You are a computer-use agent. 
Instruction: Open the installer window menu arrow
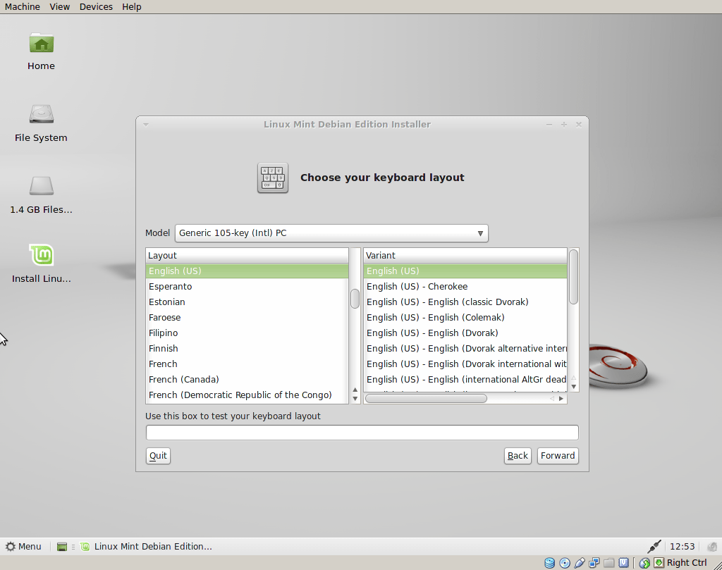(x=145, y=125)
